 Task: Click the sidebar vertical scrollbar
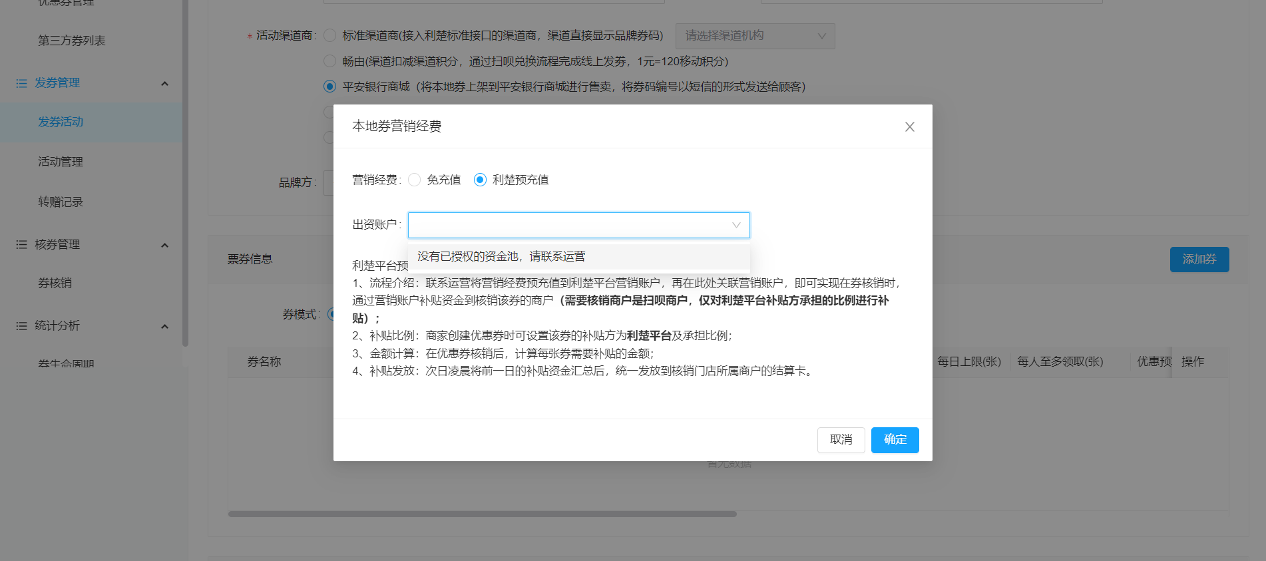(185, 173)
